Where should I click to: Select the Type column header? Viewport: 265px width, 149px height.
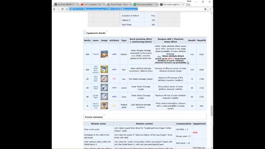(124, 41)
